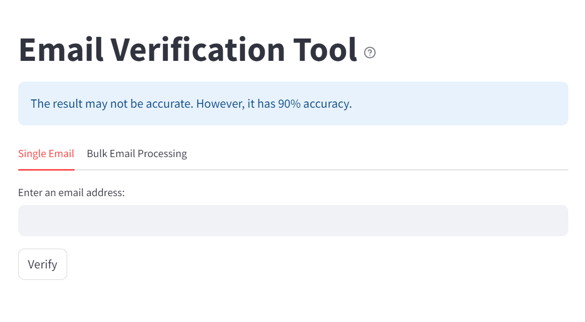Switch to the Bulk Email Processing tab
The image size is (585, 322).
point(136,153)
